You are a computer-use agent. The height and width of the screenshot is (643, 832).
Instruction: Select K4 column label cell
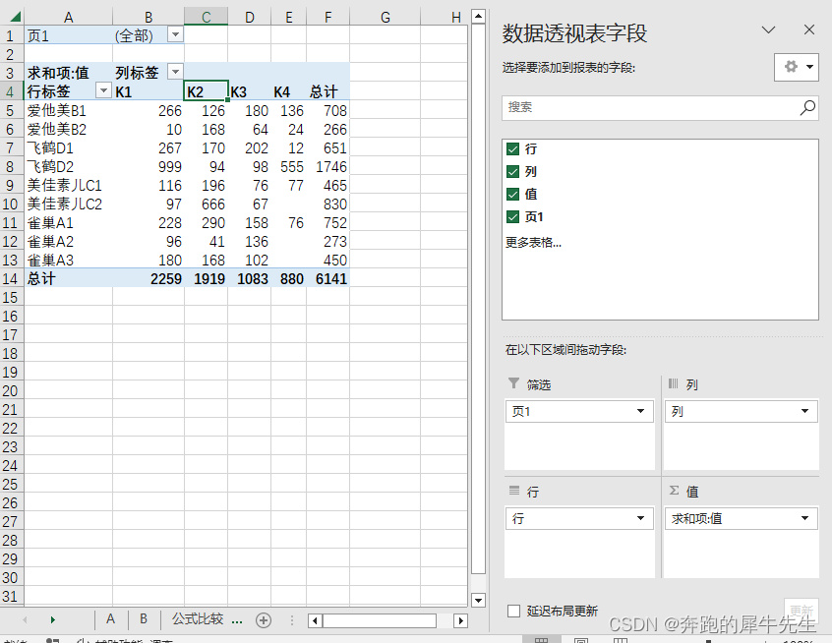pyautogui.click(x=289, y=91)
